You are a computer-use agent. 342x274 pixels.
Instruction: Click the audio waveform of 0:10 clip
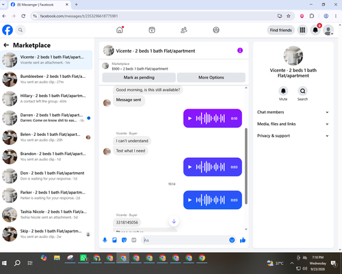(x=211, y=118)
